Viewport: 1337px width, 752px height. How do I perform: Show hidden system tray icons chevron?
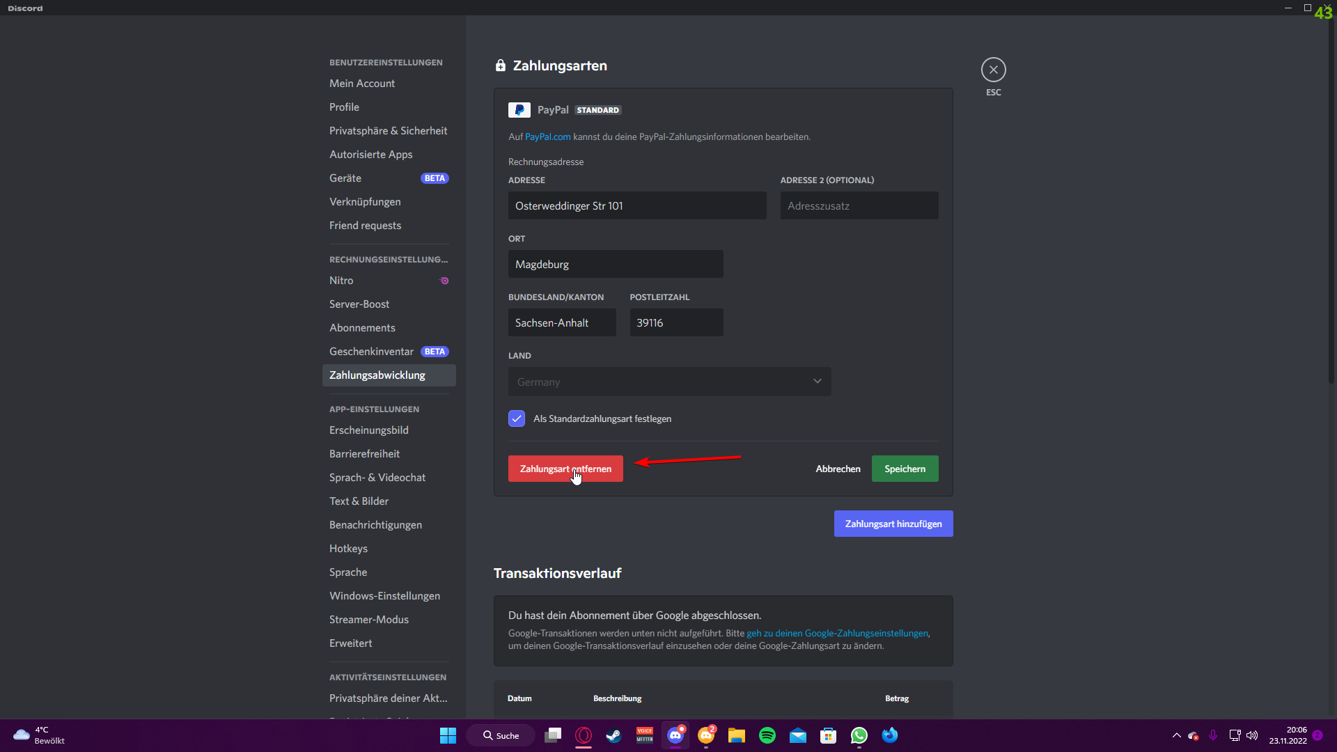[1176, 735]
